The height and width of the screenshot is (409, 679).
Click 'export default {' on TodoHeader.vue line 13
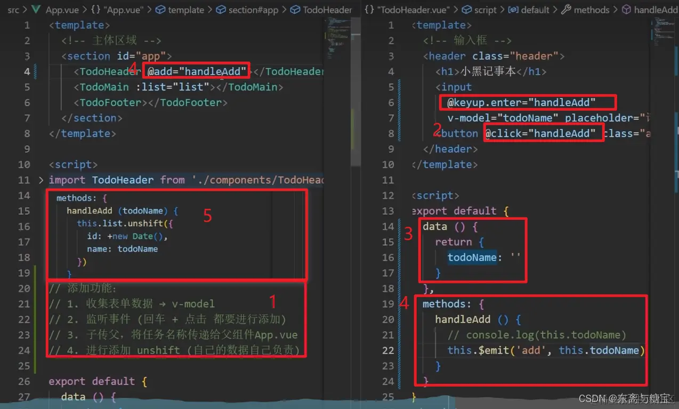coord(460,211)
